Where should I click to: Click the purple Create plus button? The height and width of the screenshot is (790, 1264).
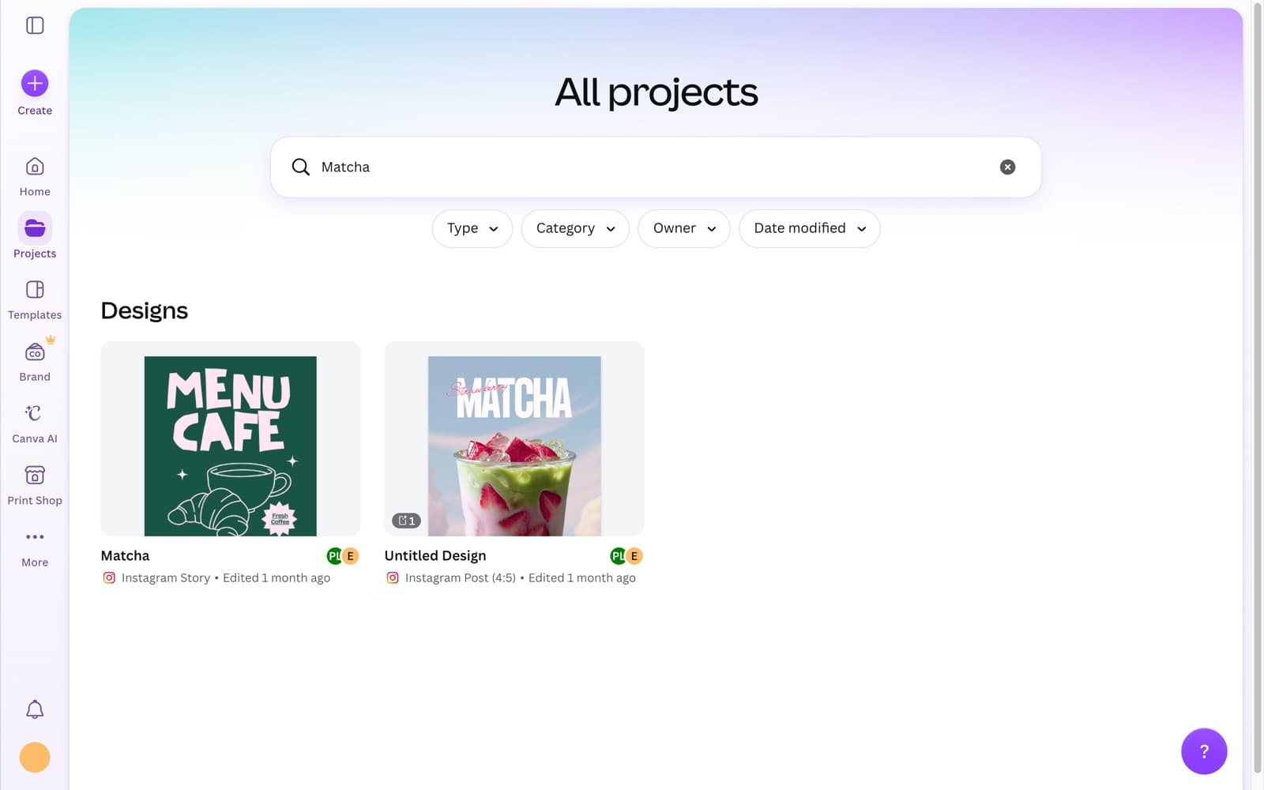(x=35, y=83)
